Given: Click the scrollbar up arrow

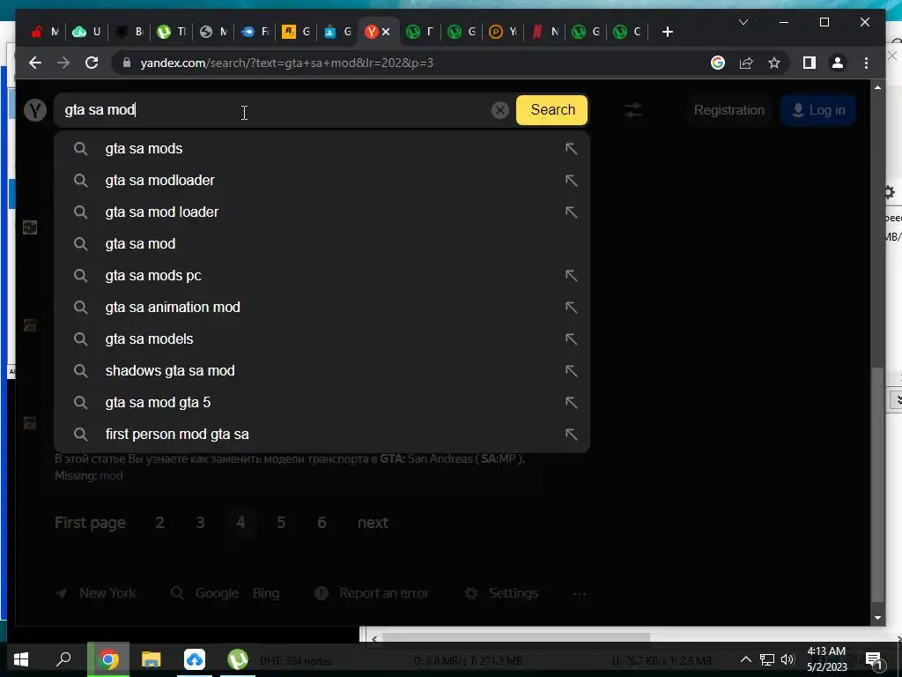Looking at the screenshot, I should coord(877,87).
